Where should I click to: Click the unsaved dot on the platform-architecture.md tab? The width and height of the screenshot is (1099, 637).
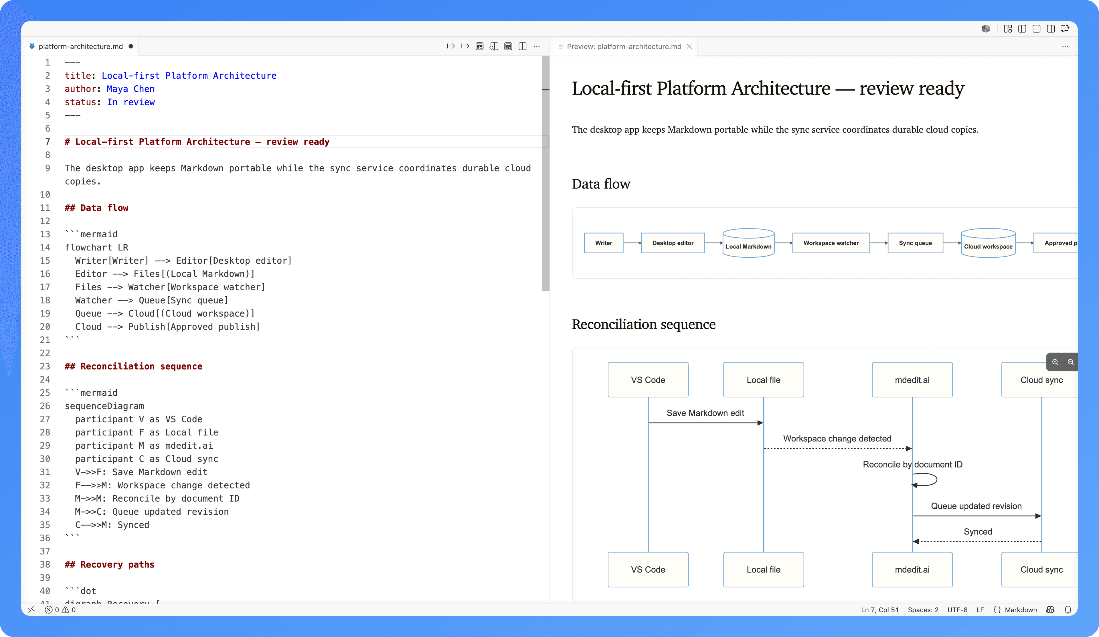(131, 46)
